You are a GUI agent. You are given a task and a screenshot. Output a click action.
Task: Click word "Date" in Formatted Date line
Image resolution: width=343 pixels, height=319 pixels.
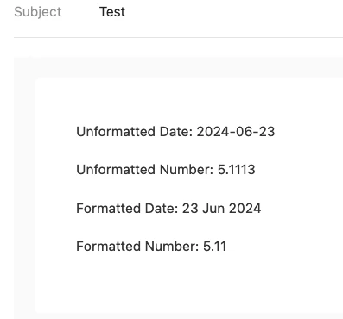pos(162,208)
